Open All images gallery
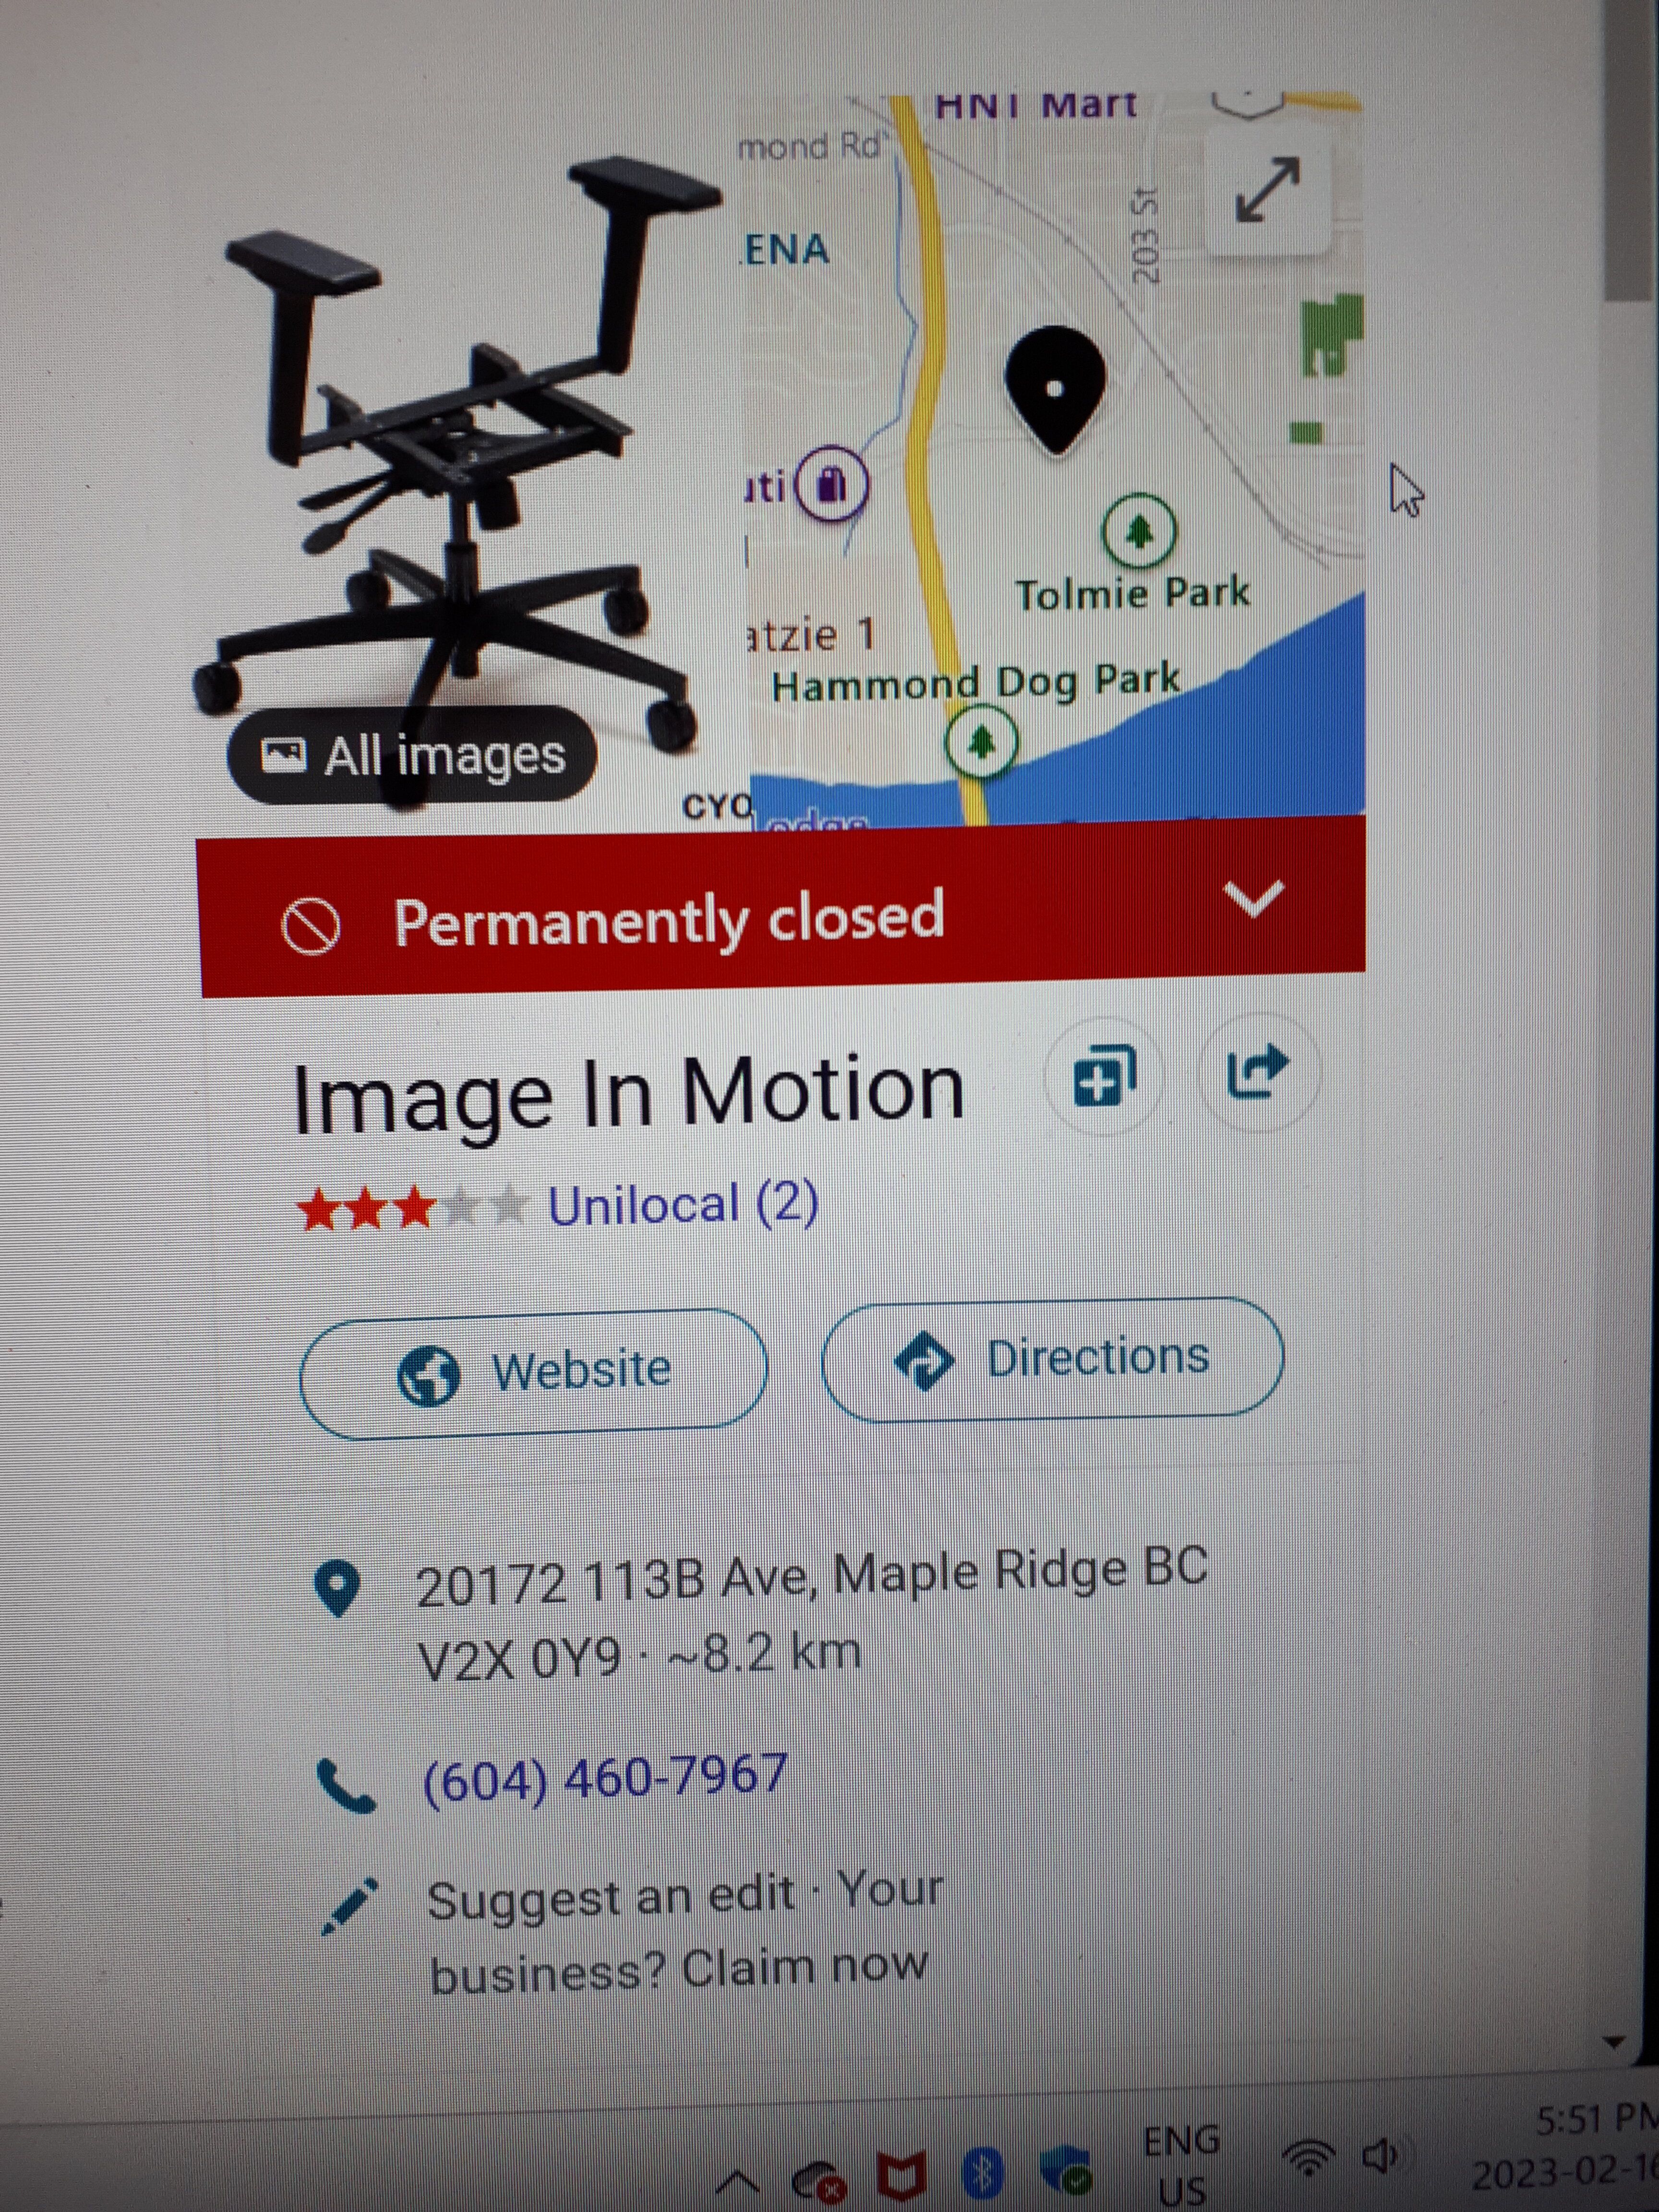This screenshot has width=1659, height=2212. point(412,755)
